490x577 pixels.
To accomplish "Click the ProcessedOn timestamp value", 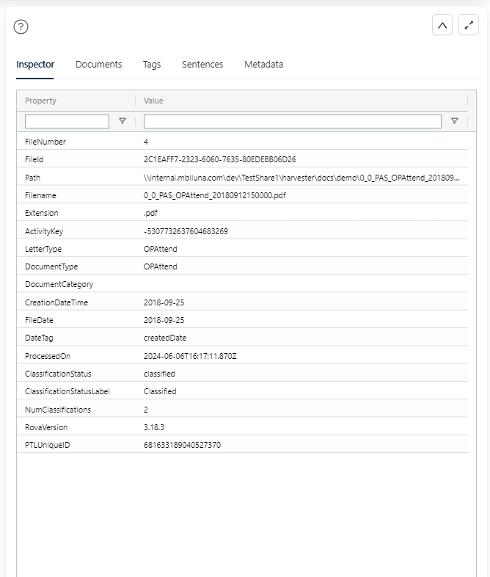I will 191,356.
